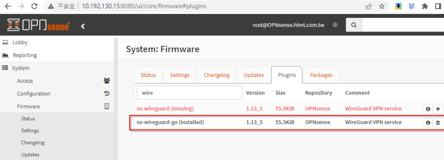Screen dimensions: 444x160
Task: Click the plugin filter field containing 'wire'
Action: click(189, 93)
